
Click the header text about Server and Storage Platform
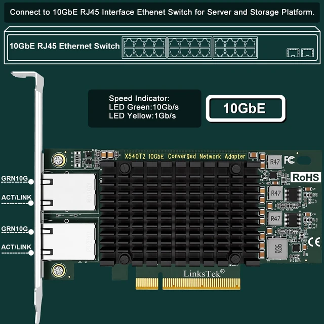(162, 12)
